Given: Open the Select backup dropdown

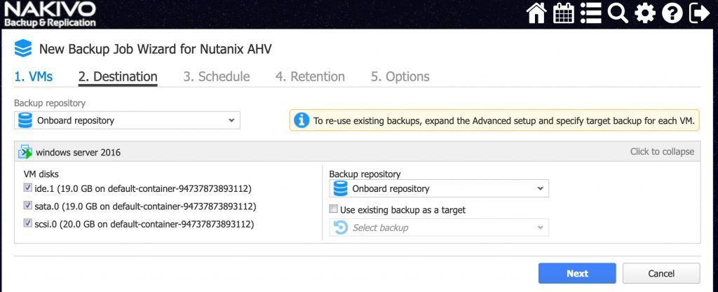Looking at the screenshot, I should (x=439, y=228).
